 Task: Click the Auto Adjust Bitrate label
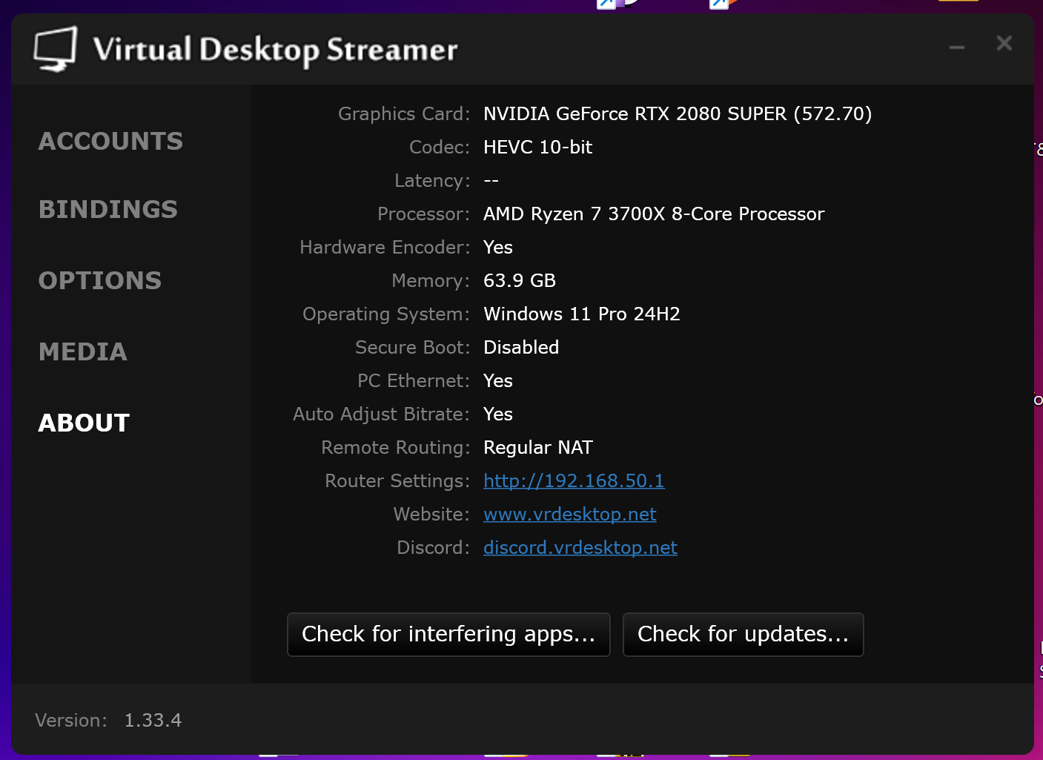[382, 414]
